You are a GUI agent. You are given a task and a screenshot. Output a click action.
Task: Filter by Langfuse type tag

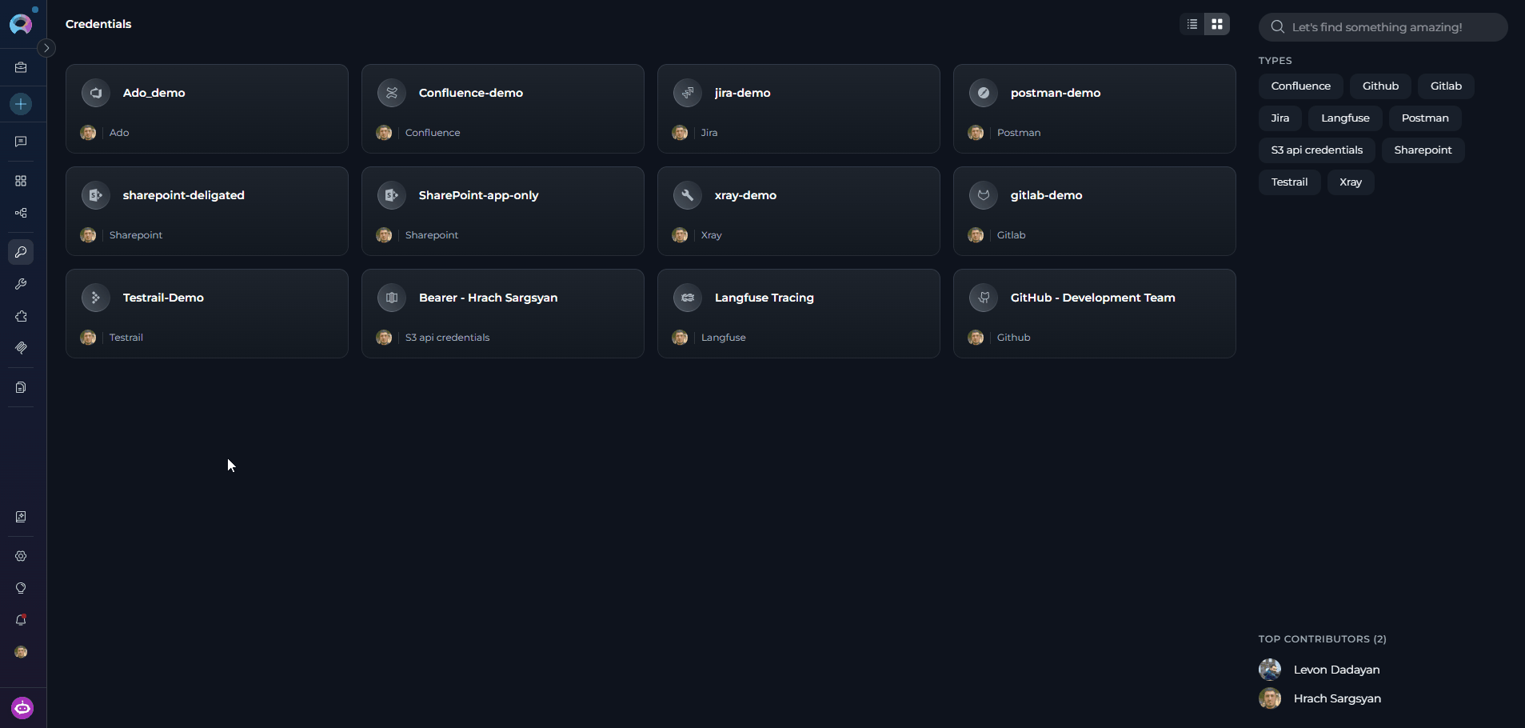click(1345, 118)
